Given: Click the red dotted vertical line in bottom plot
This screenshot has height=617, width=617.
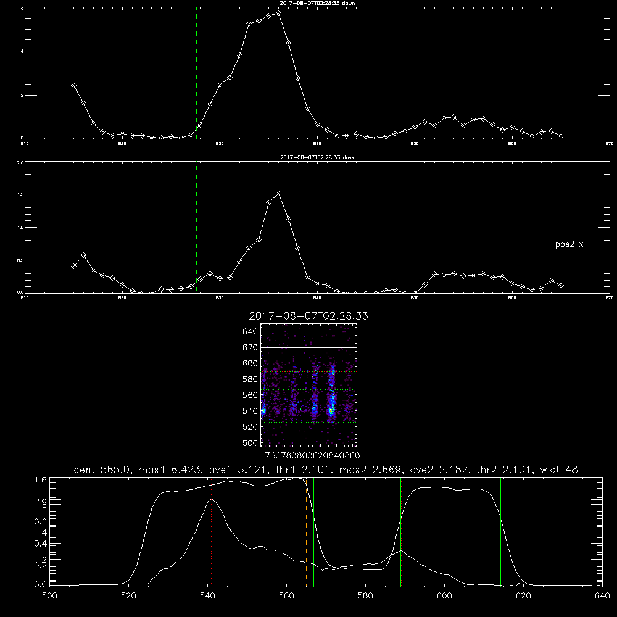Looking at the screenshot, I should tap(211, 532).
